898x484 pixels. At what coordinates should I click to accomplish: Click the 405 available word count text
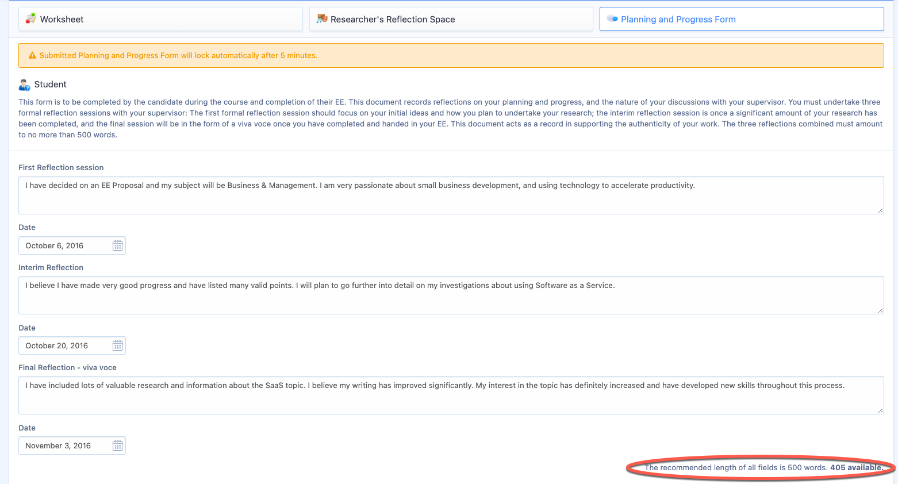(x=857, y=467)
